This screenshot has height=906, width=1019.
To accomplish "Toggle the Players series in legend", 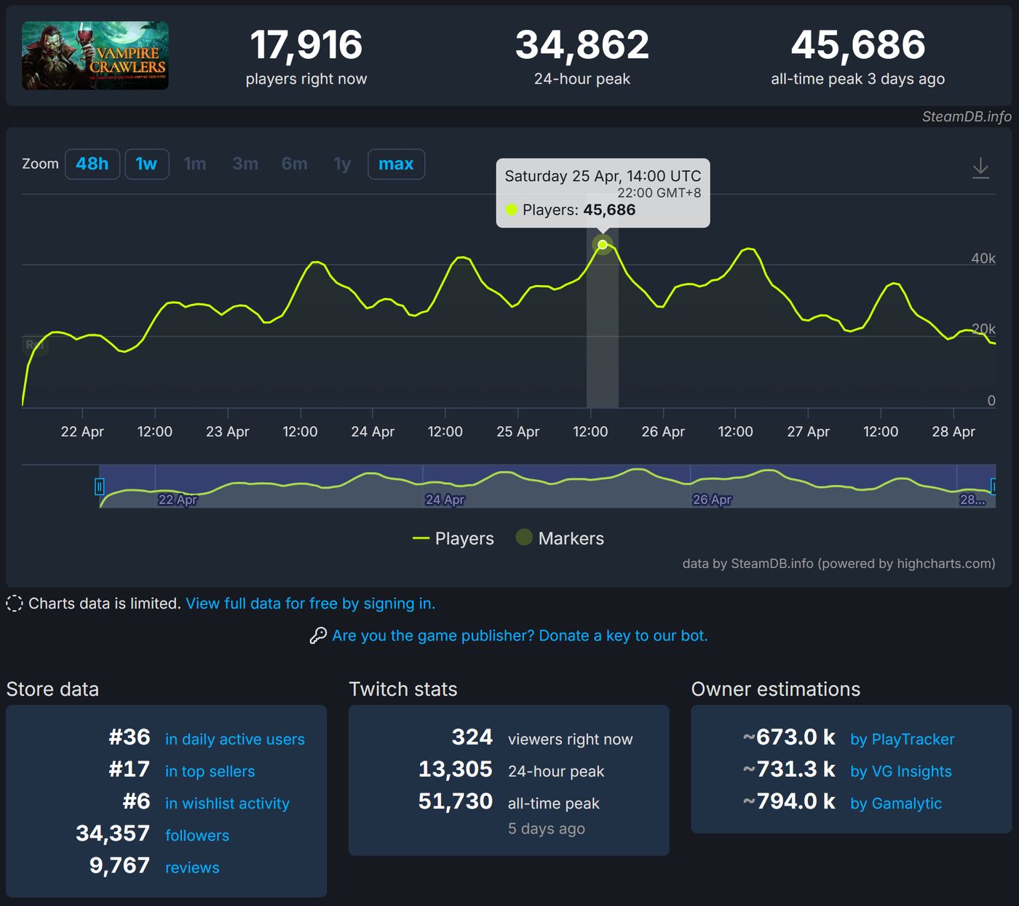I will [x=453, y=539].
